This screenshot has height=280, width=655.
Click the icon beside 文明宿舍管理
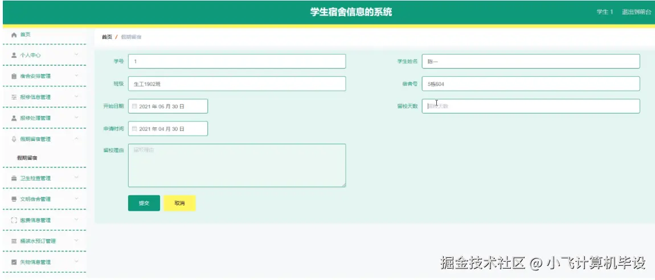click(x=14, y=199)
